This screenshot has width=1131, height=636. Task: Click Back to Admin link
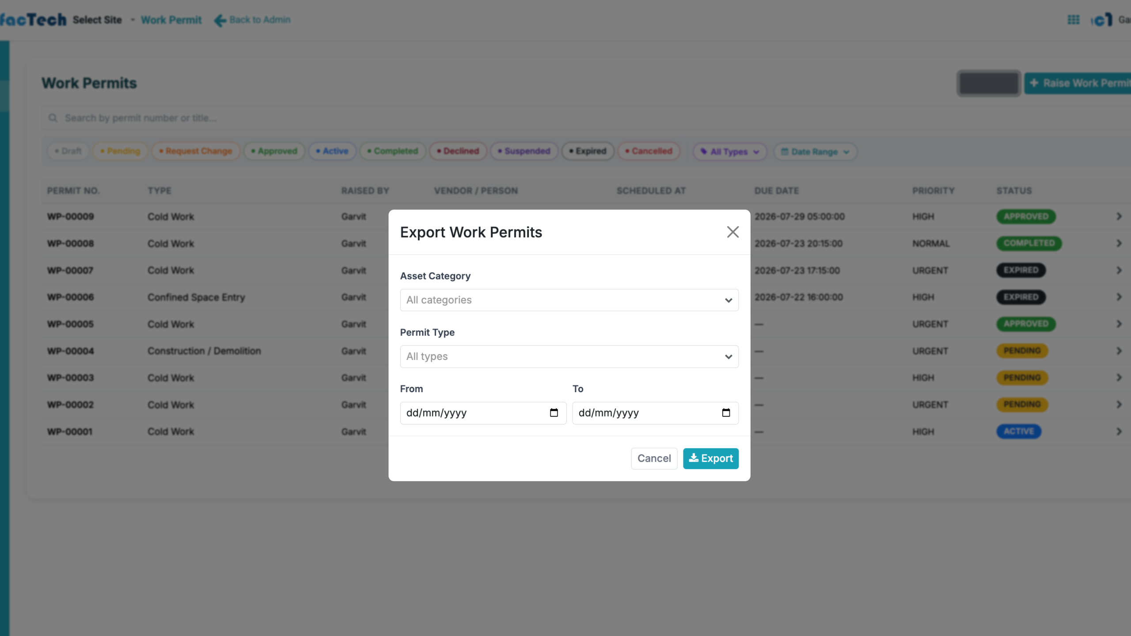(252, 20)
